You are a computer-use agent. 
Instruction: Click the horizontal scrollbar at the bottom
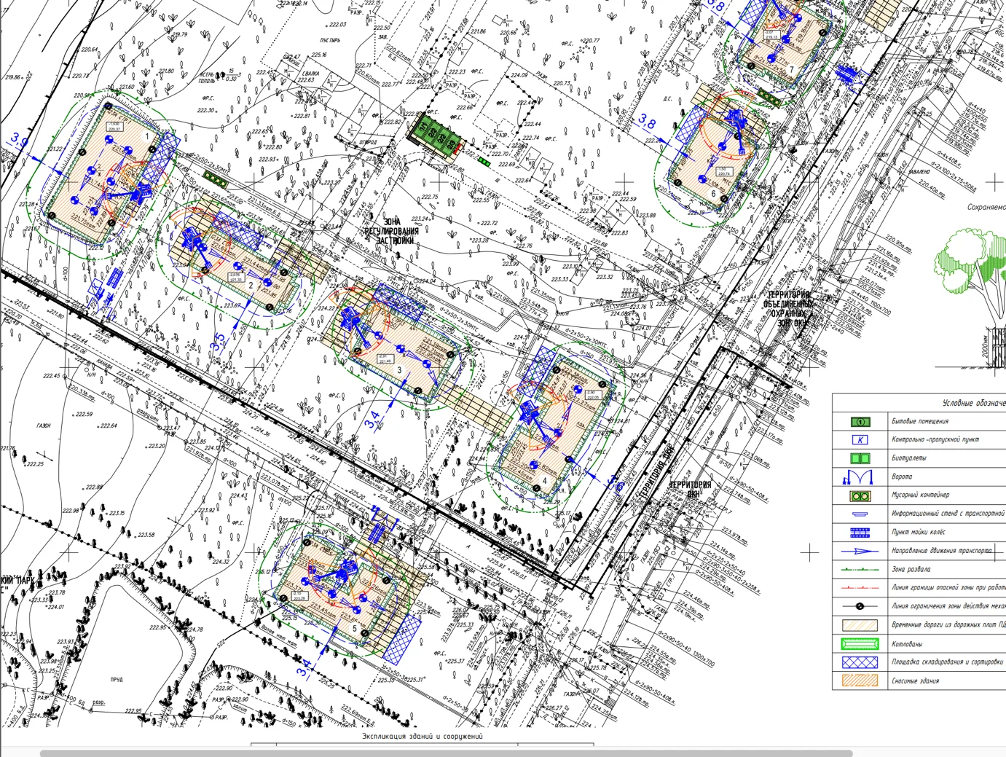pos(446,753)
